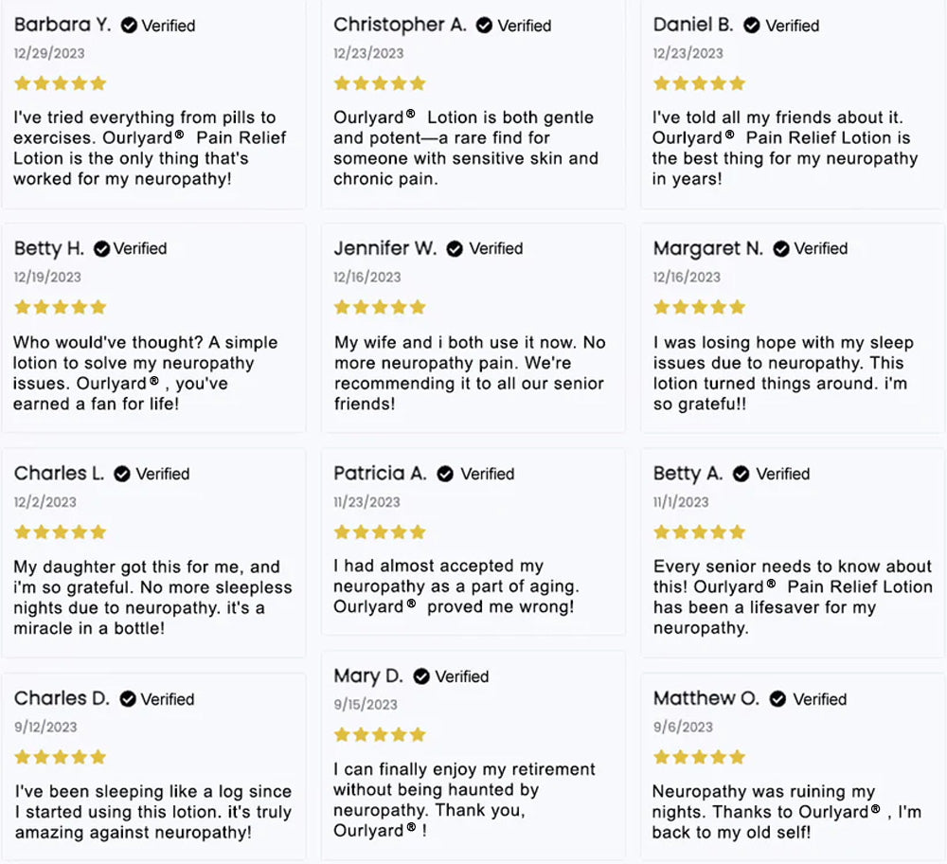Click the Verified label next to Charles D.
The image size is (947, 864).
(168, 699)
